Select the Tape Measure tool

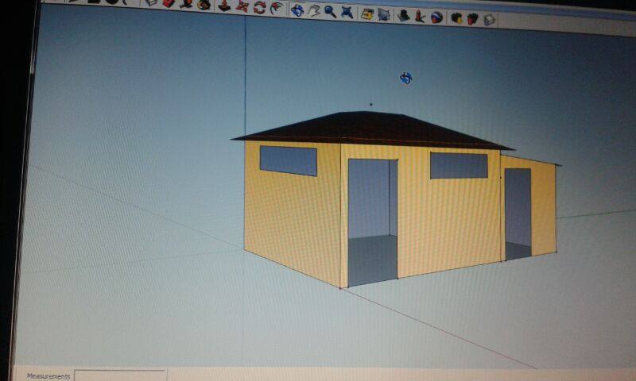[x=186, y=4]
